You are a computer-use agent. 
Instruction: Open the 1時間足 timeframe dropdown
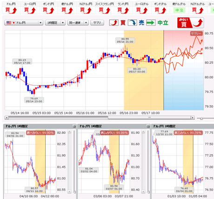click(55, 23)
